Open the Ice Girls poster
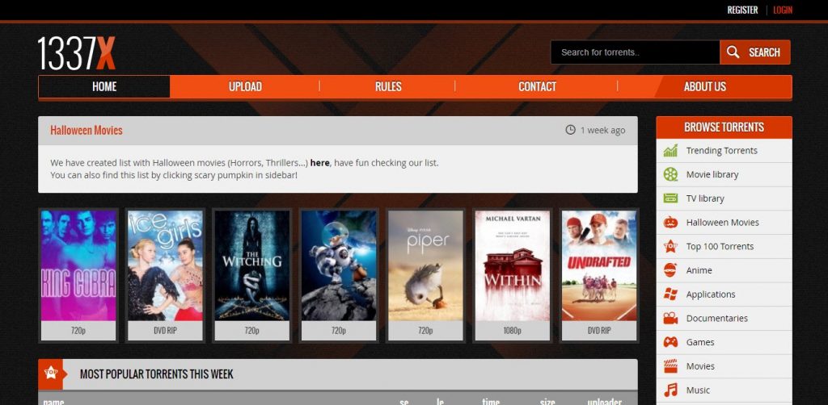Image resolution: width=828 pixels, height=405 pixels. click(165, 265)
